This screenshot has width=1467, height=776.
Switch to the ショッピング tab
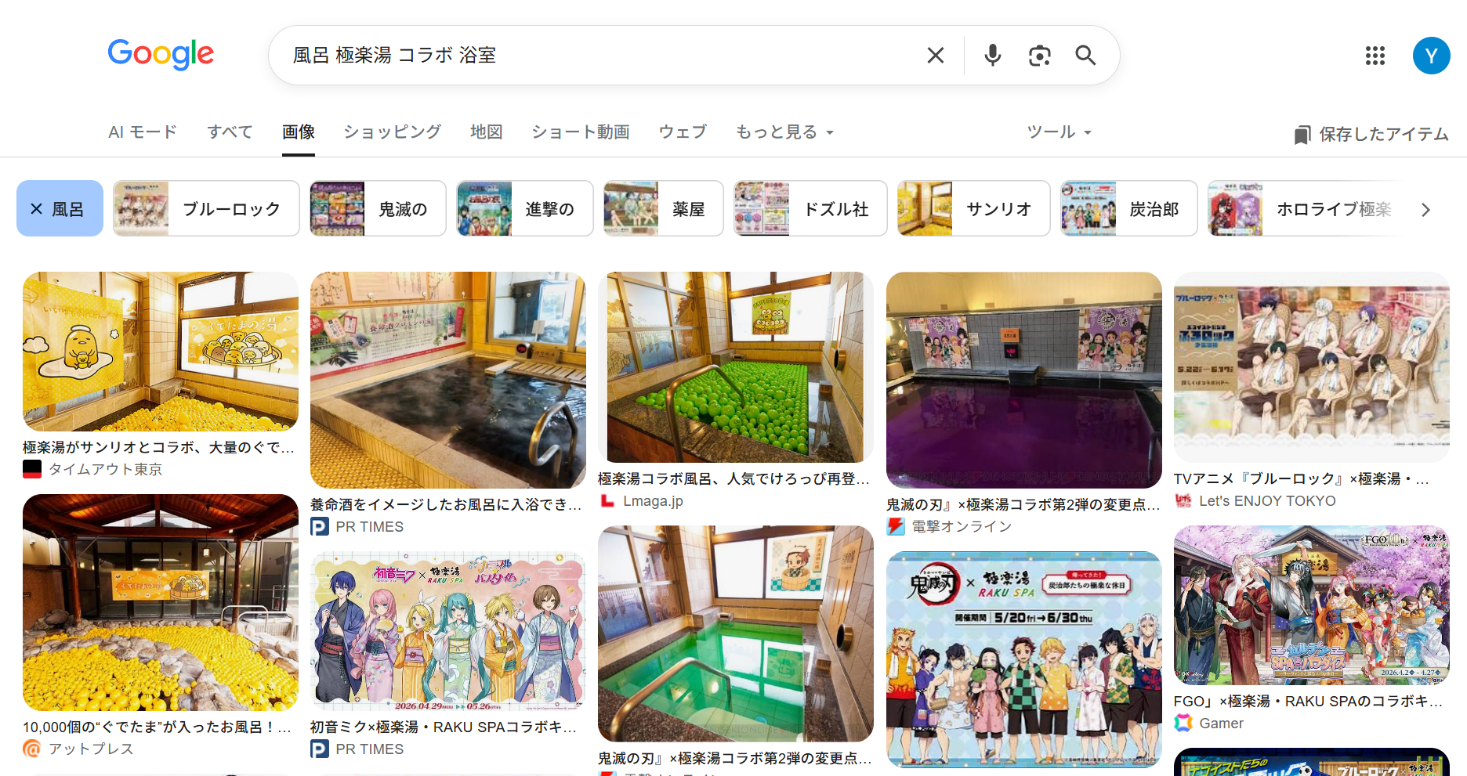393,132
